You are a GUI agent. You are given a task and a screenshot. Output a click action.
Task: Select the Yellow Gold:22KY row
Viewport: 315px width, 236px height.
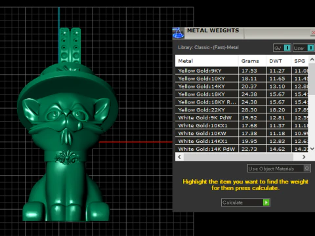click(x=242, y=110)
